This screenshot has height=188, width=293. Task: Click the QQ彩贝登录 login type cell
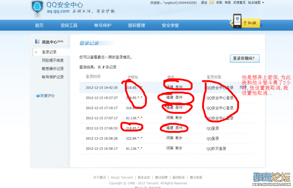click(216, 149)
